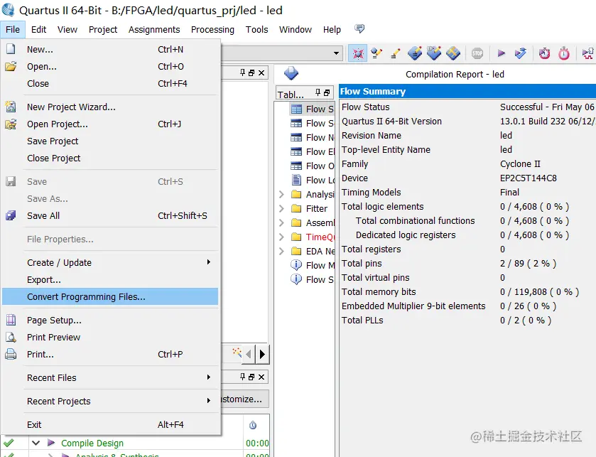Open the project dropdown in the toolbar
596x457 pixels.
coord(337,53)
